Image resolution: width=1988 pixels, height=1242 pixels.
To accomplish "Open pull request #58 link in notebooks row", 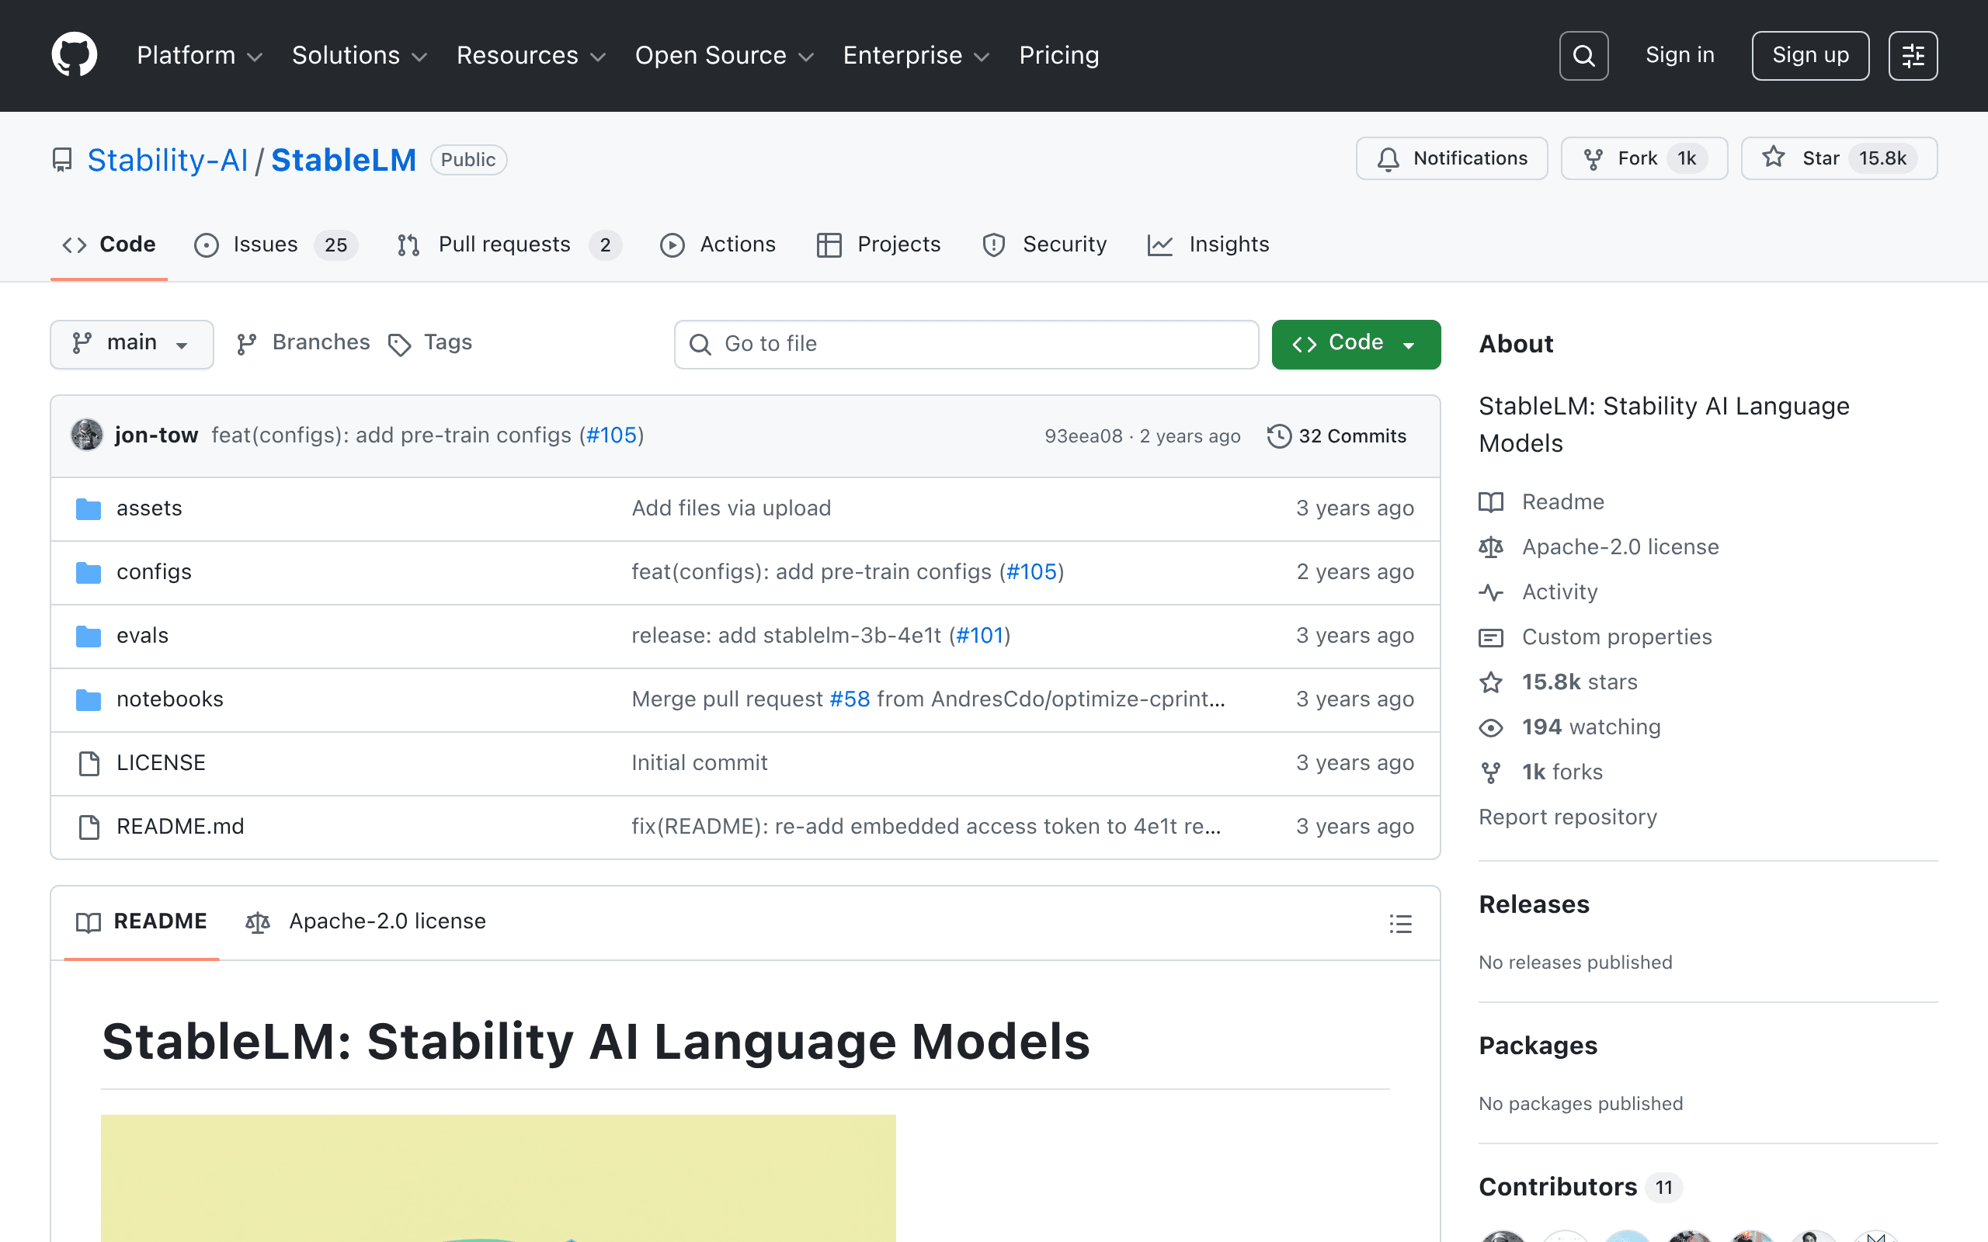I will 850,699.
